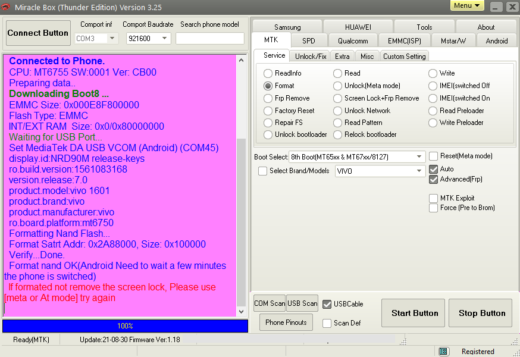The image size is (520, 357).
Task: Open the Unlock/Fix sub-tab
Action: [x=311, y=57]
